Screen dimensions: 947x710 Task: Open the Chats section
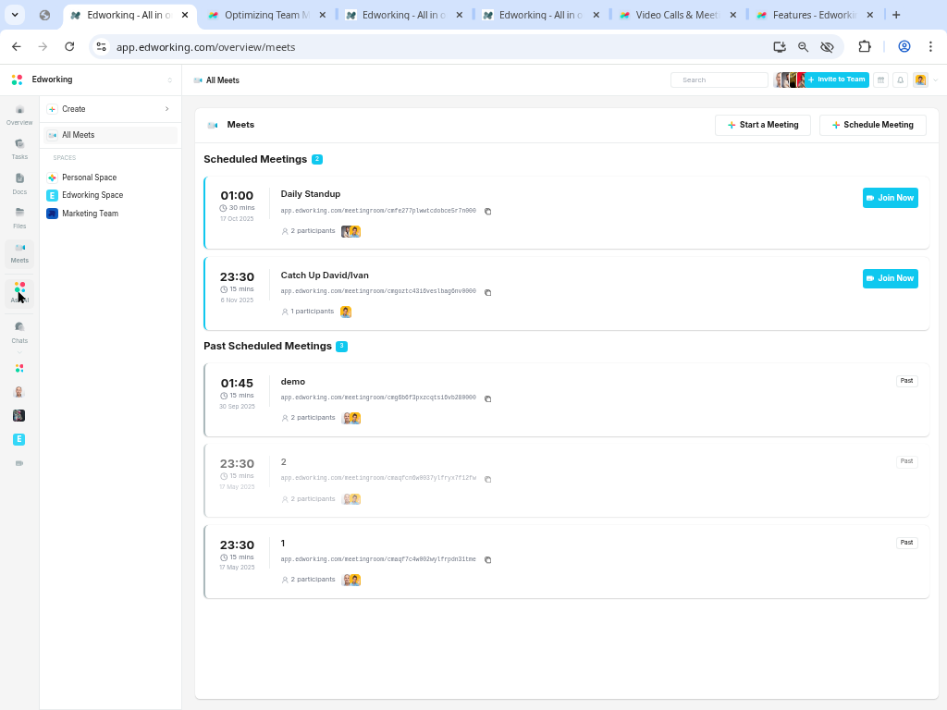pyautogui.click(x=19, y=332)
